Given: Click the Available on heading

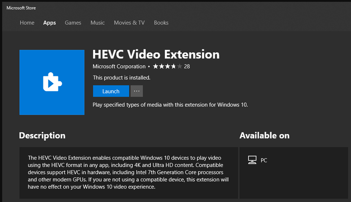Looking at the screenshot, I should [264, 136].
